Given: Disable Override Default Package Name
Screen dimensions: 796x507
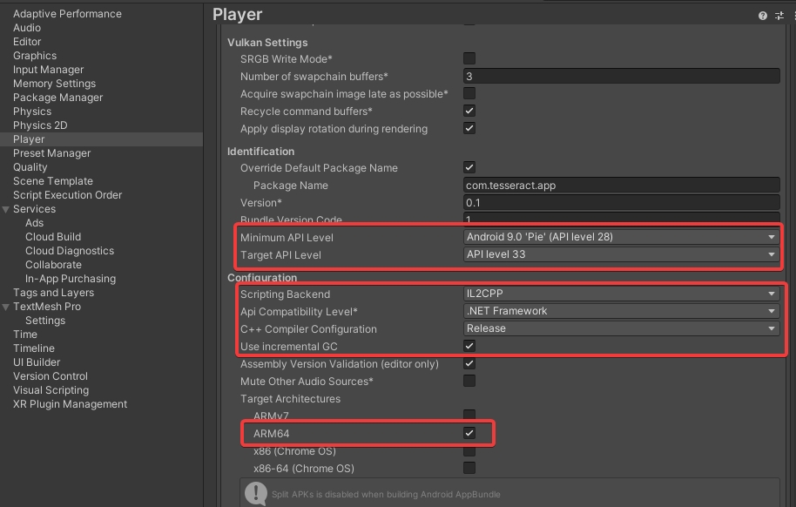Looking at the screenshot, I should pyautogui.click(x=469, y=167).
